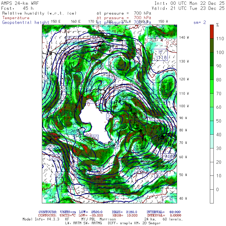Click the "160 E" longitude label
226x226 pixels.
click(x=76, y=22)
